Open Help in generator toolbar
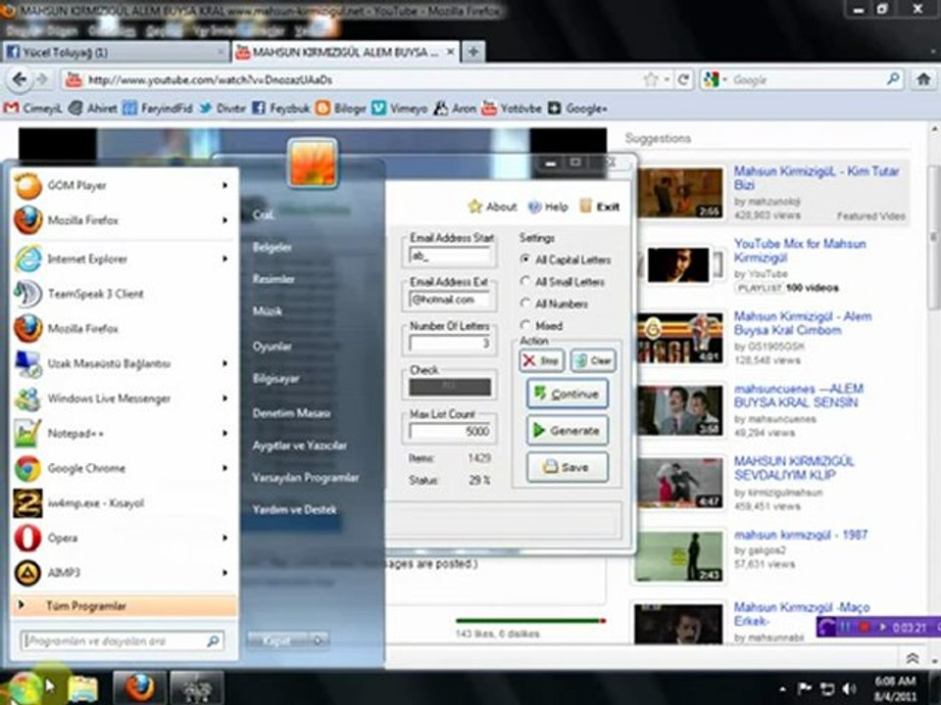Screen dimensions: 941x705 coord(548,207)
